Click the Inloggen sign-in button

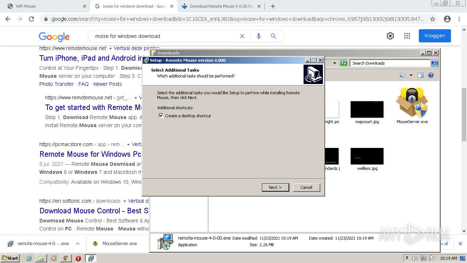[435, 36]
